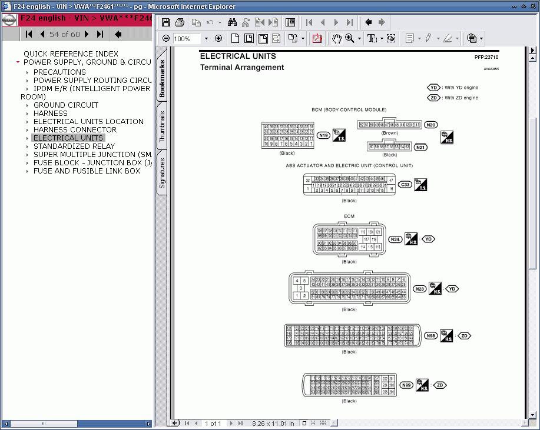Zoom in with the plus button
Viewport: 540px width, 430px height.
click(218, 38)
